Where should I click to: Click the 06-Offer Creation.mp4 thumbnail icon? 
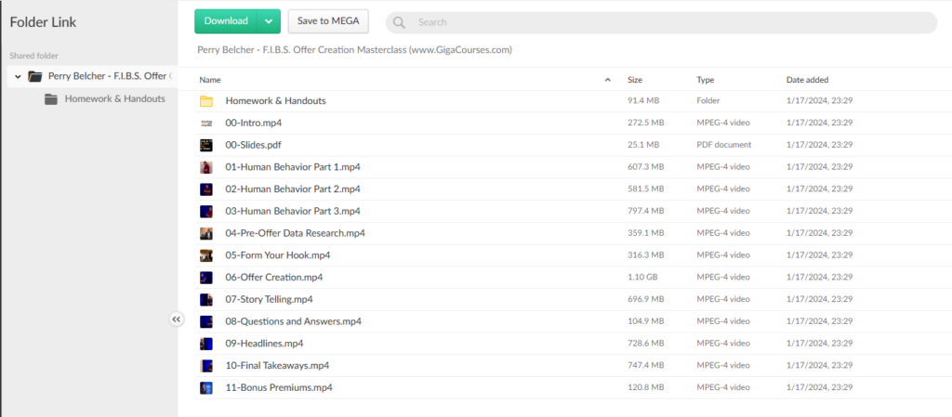[206, 278]
